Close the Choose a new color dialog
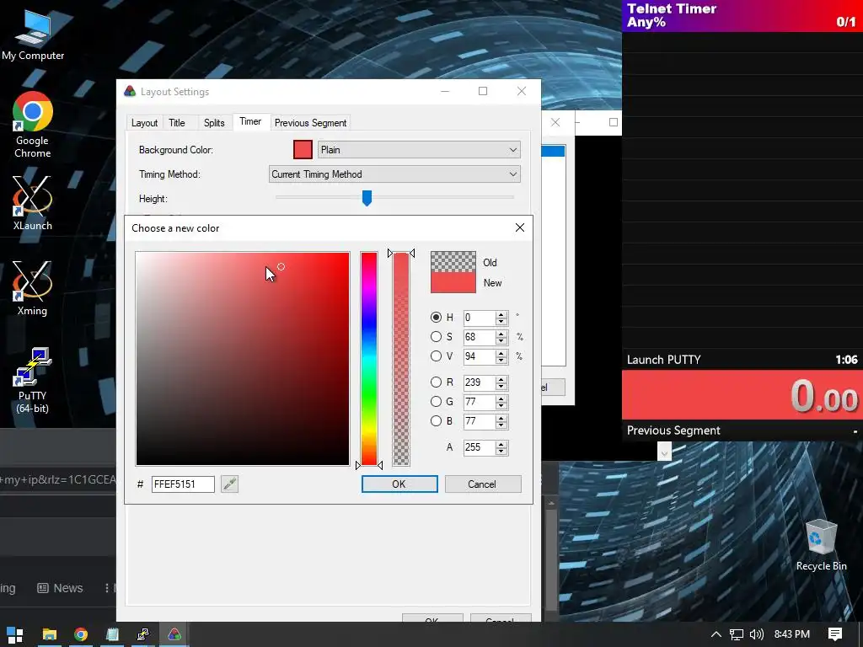Screen dimensions: 863x647 [519, 227]
